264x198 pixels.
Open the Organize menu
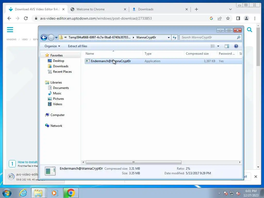coord(52,46)
